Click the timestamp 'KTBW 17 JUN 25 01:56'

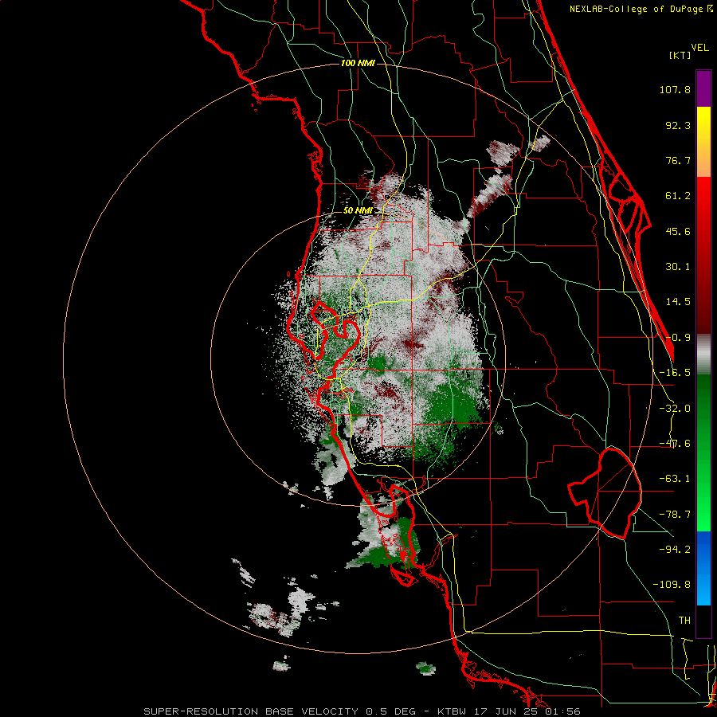coord(509,711)
